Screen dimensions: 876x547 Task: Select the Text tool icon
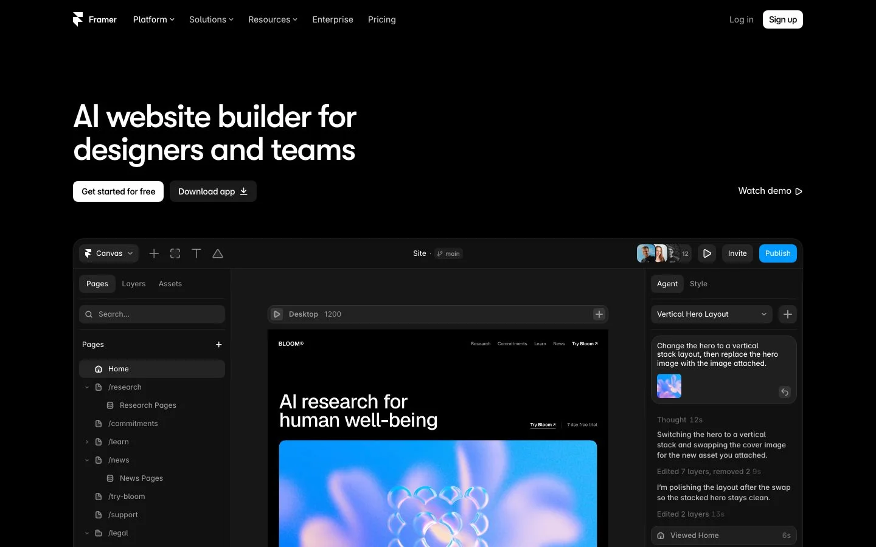(x=196, y=253)
